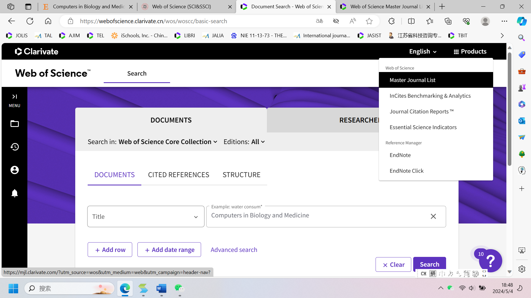
Task: Open Essential Science Indicators
Action: [436, 127]
